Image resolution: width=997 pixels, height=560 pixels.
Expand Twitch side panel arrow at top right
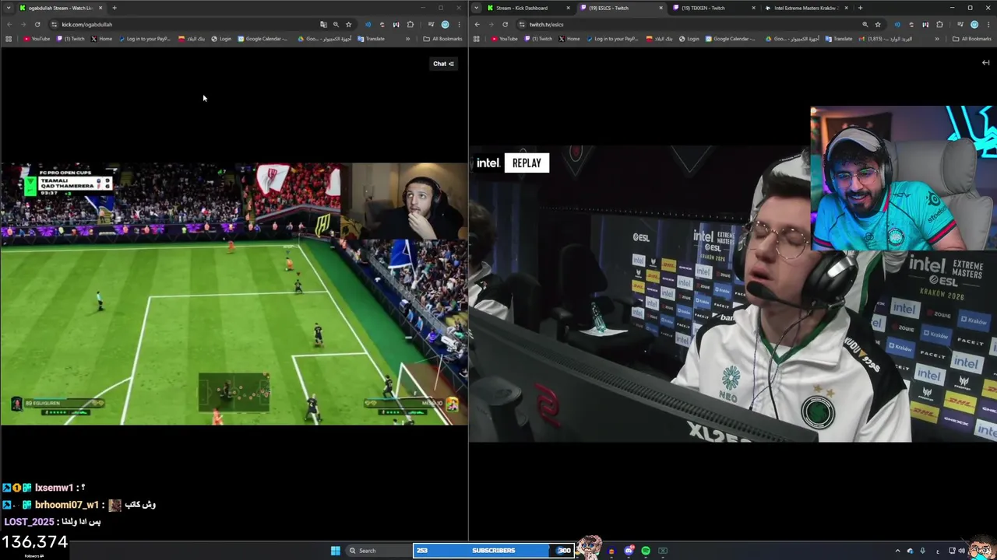[985, 63]
